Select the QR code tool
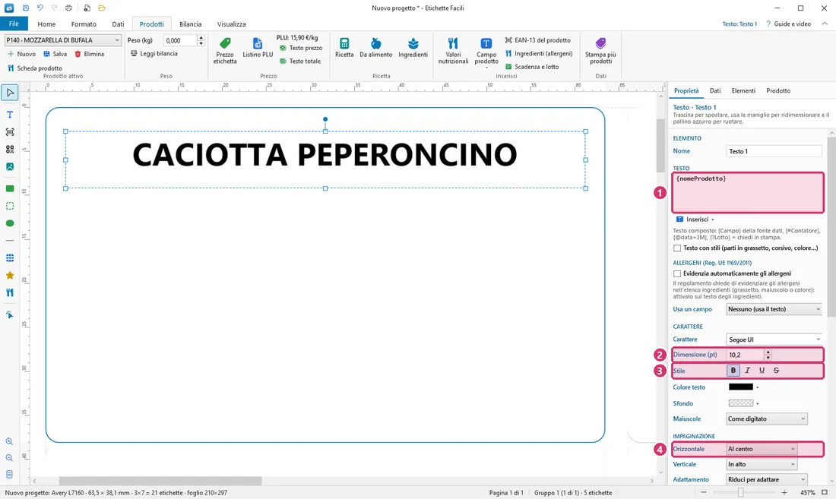The width and height of the screenshot is (836, 499). (x=10, y=150)
